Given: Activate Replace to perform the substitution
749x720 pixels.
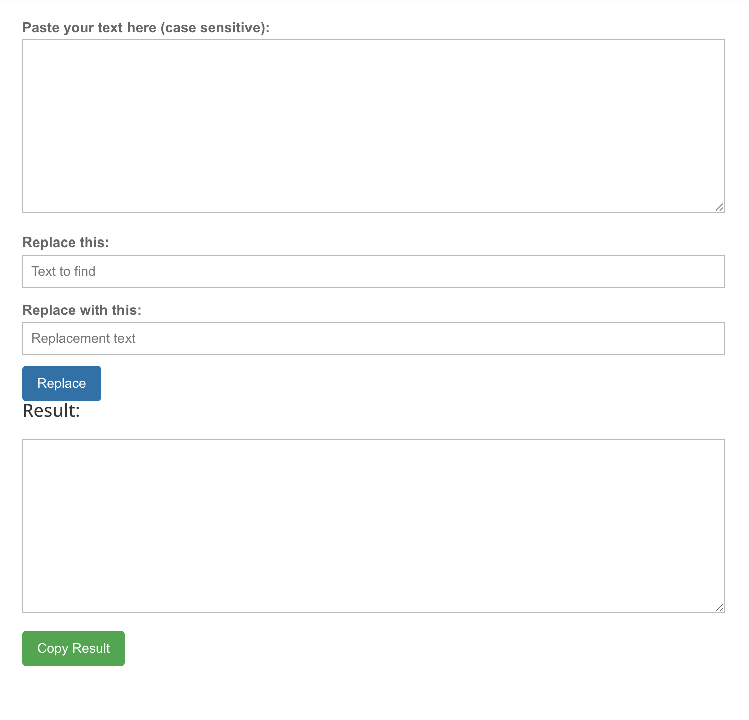Looking at the screenshot, I should pyautogui.click(x=61, y=383).
